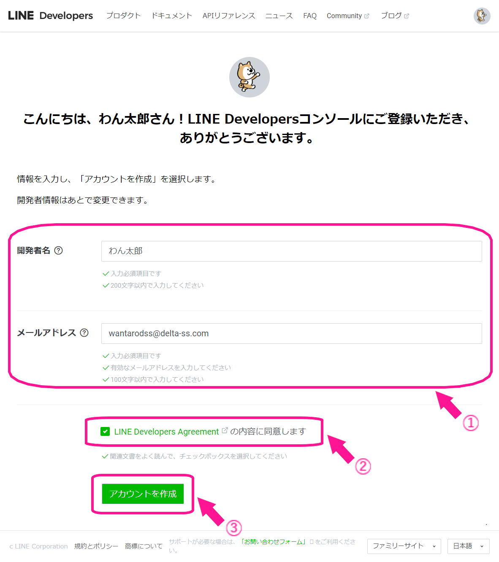499x562 pixels.
Task: Click the アカウントを作成 button
Action: click(143, 494)
